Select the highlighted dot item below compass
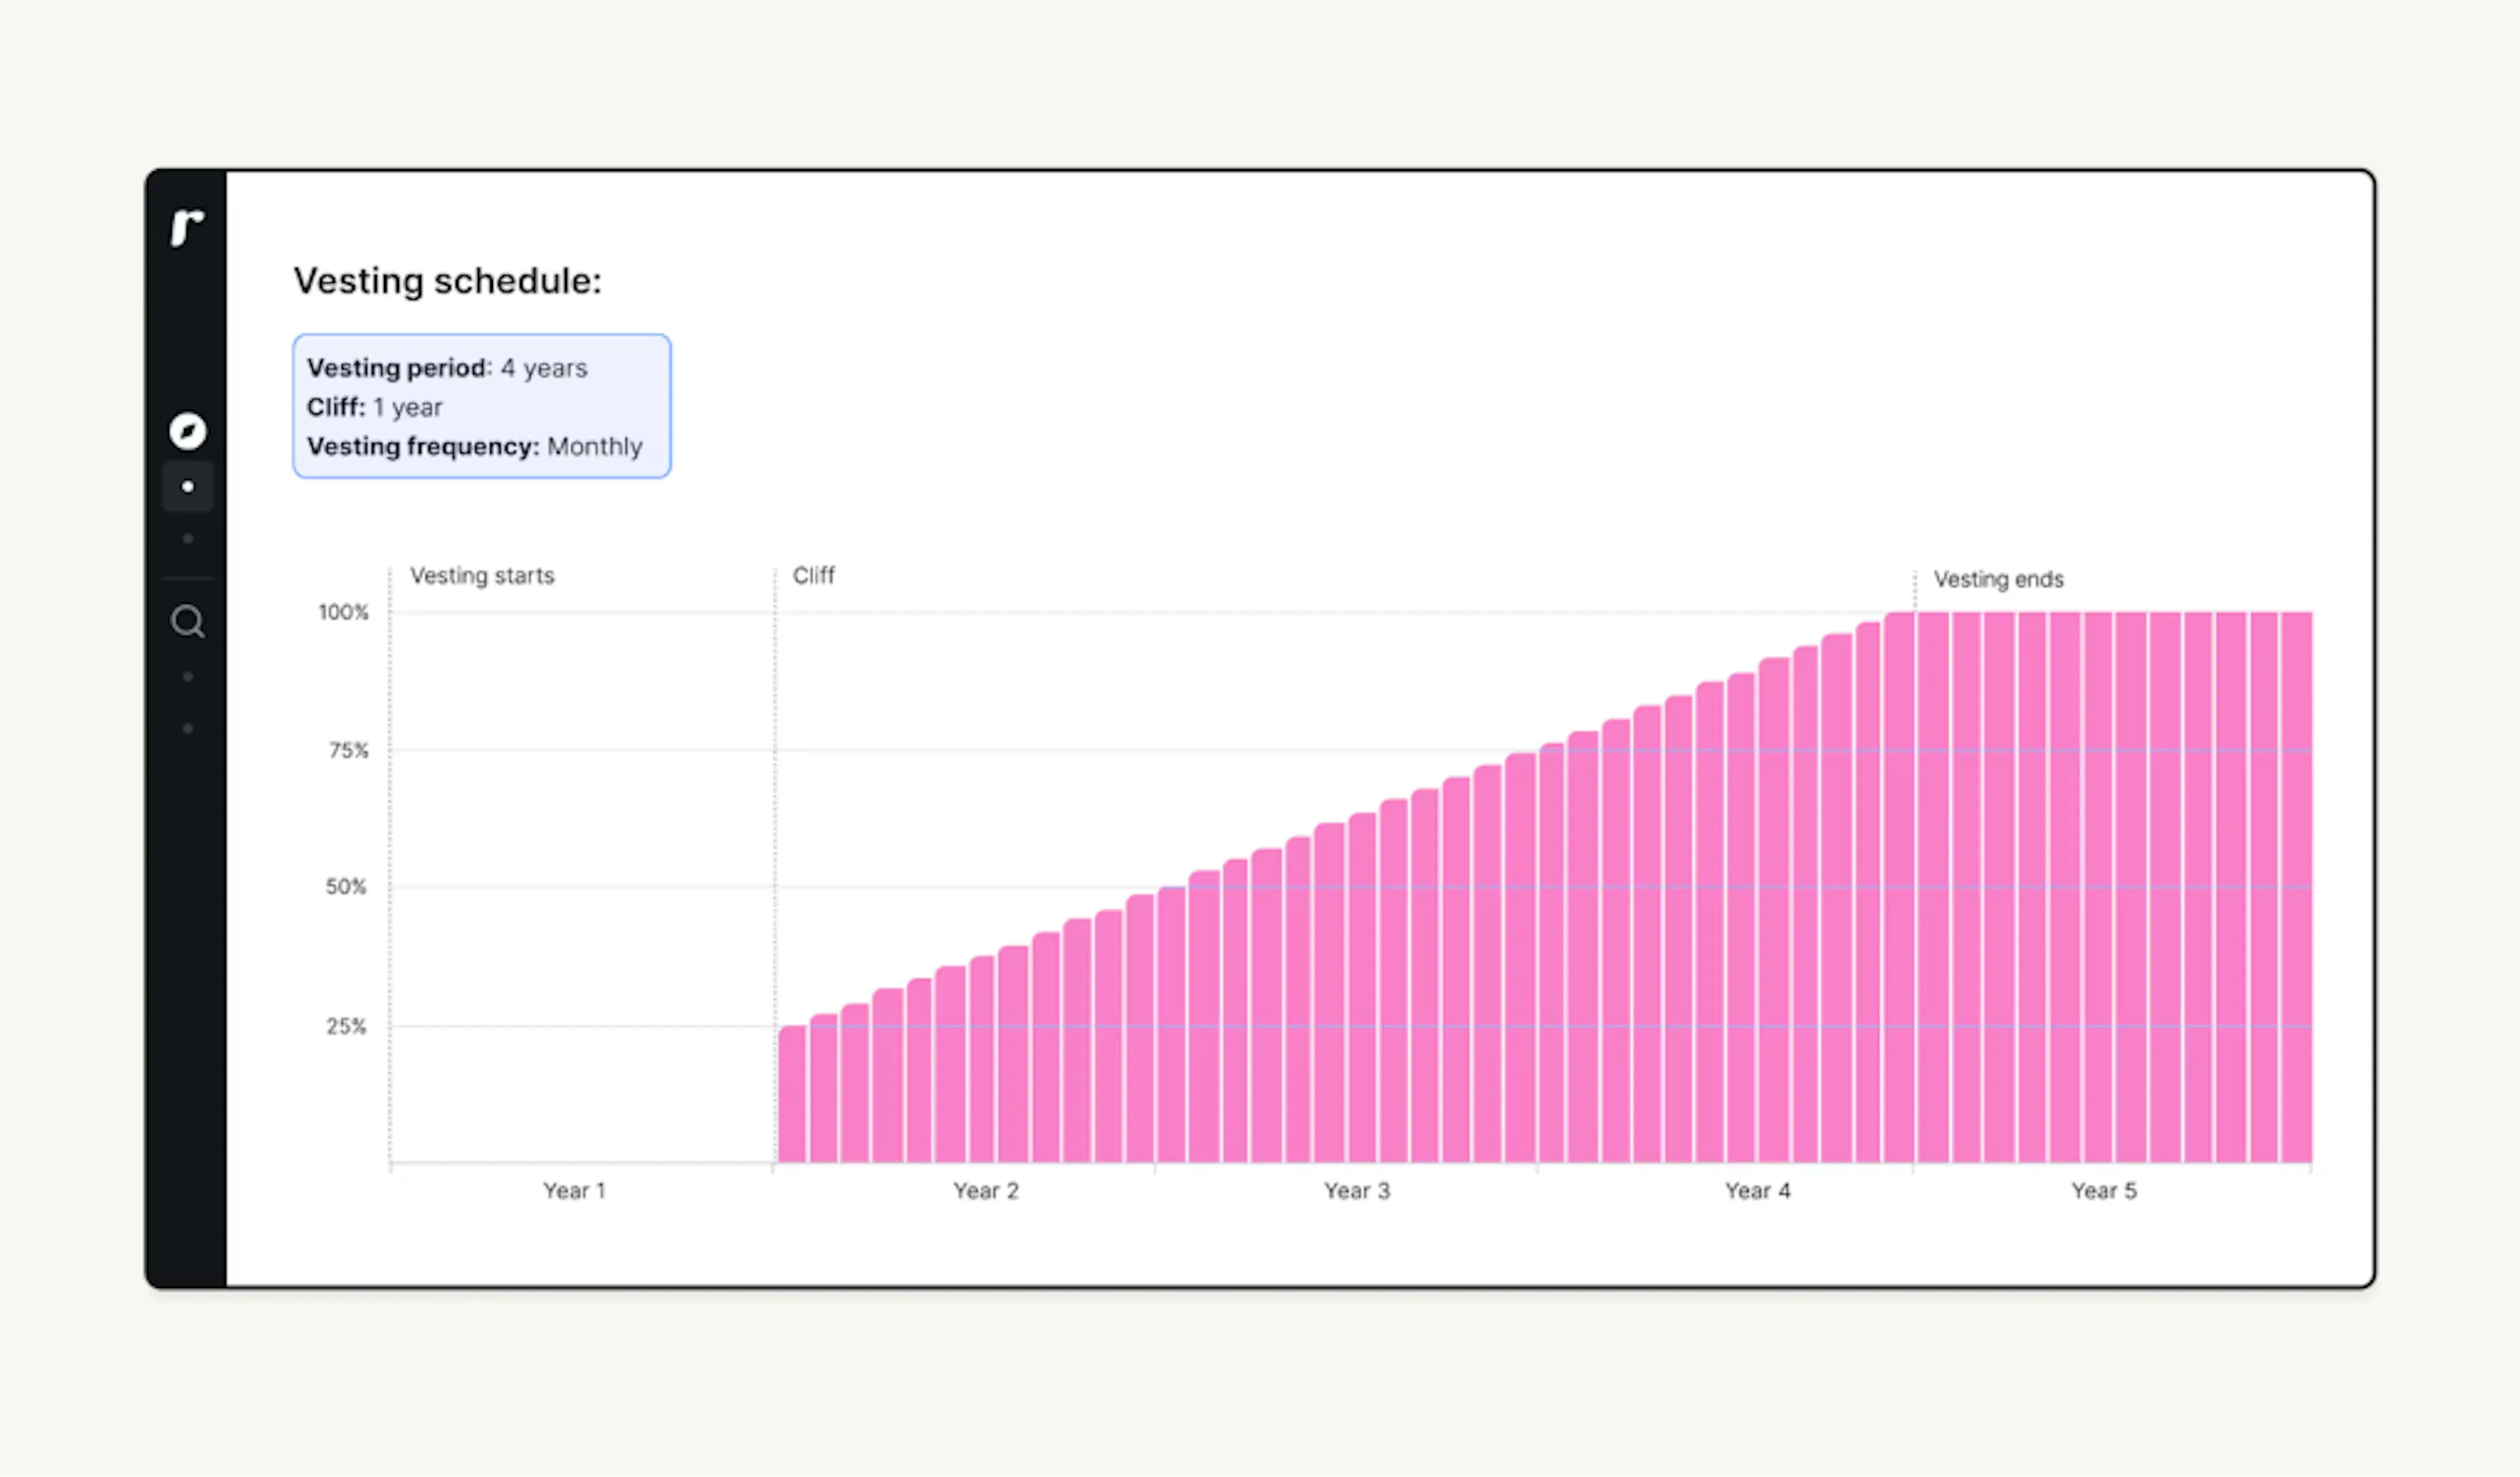 [187, 487]
